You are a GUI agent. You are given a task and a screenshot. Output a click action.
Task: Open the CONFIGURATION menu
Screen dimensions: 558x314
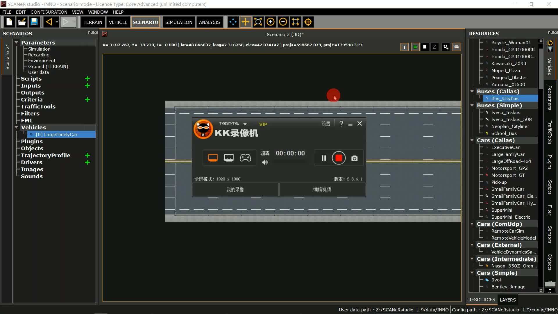pyautogui.click(x=49, y=12)
